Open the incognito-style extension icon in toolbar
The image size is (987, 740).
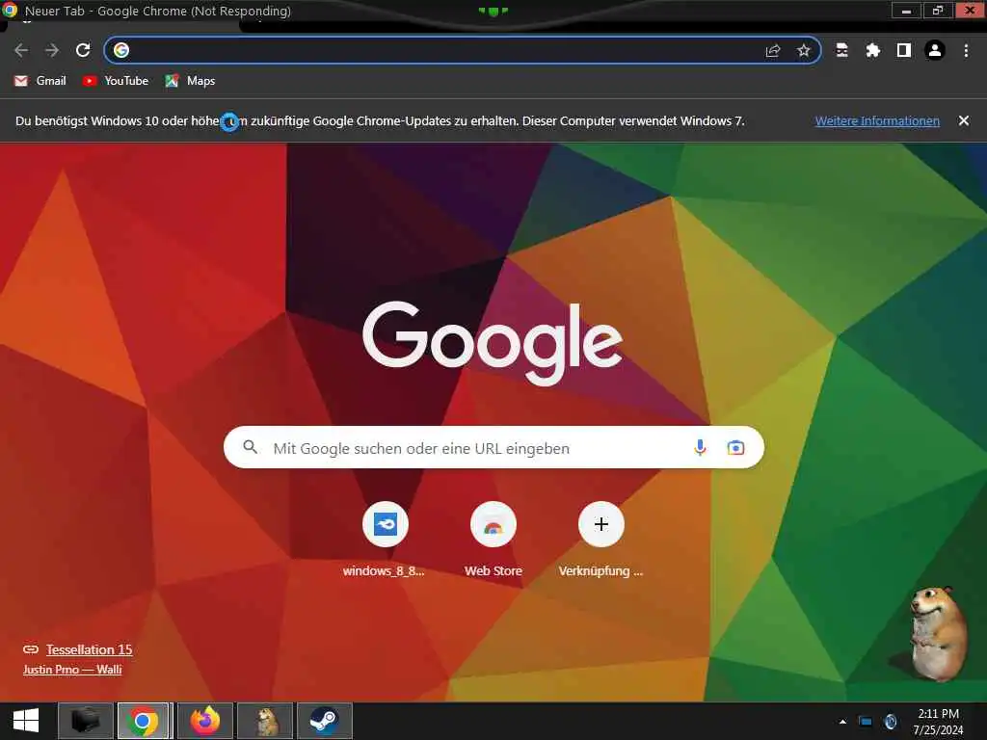pos(841,50)
